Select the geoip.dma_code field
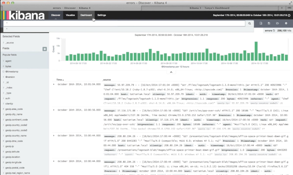 [x=14, y=141]
